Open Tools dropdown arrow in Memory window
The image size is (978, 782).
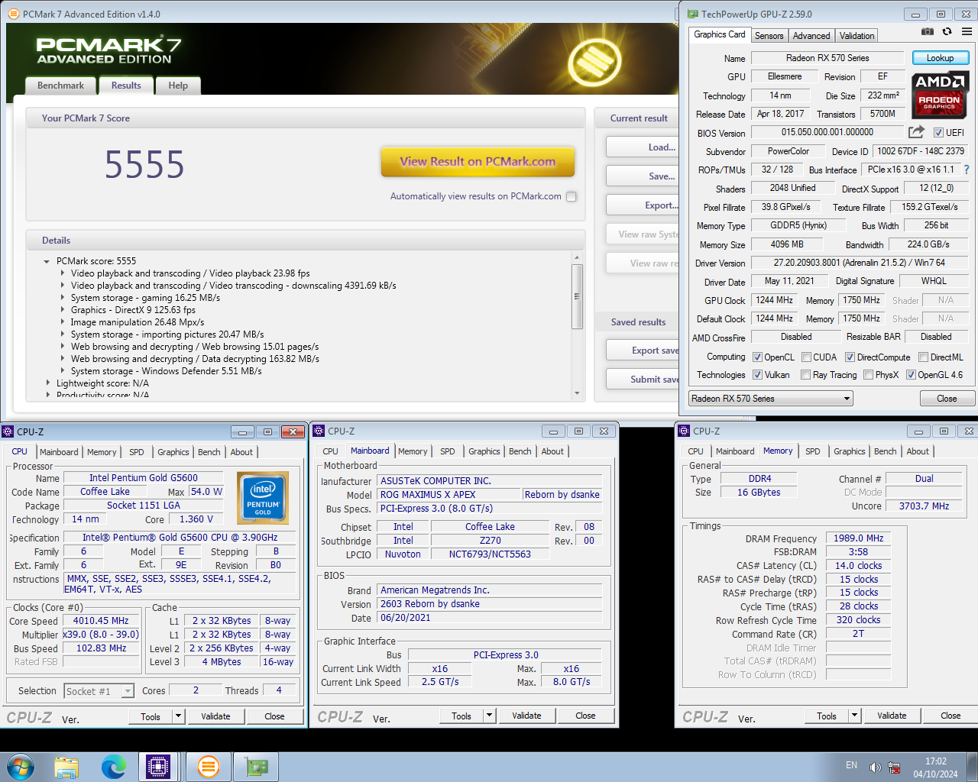(x=854, y=716)
